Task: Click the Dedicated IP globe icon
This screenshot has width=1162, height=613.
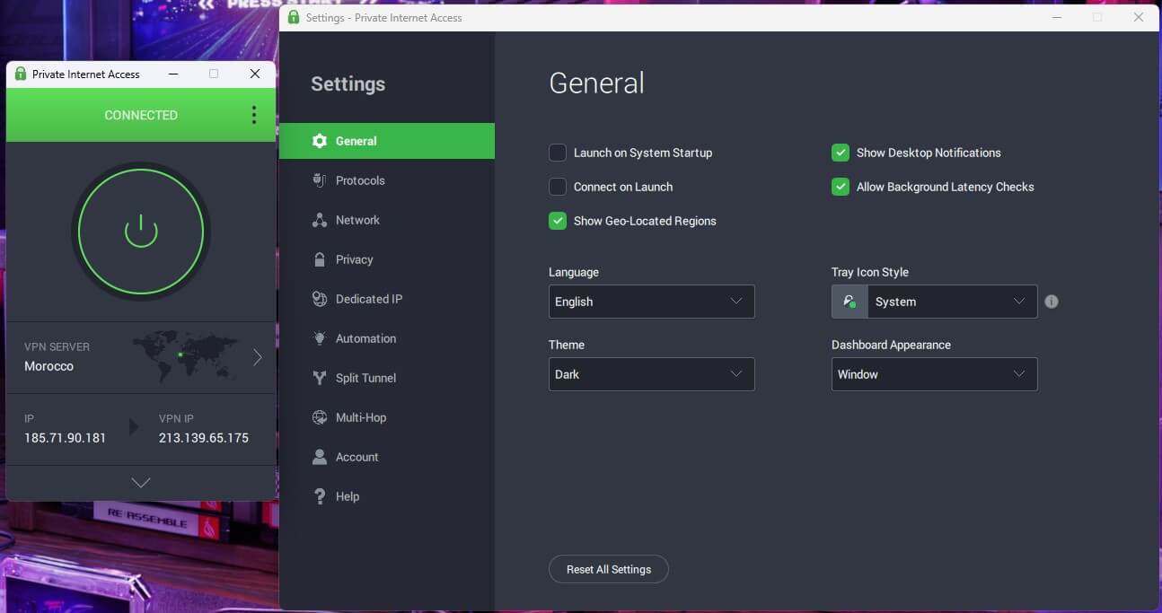Action: click(x=319, y=299)
